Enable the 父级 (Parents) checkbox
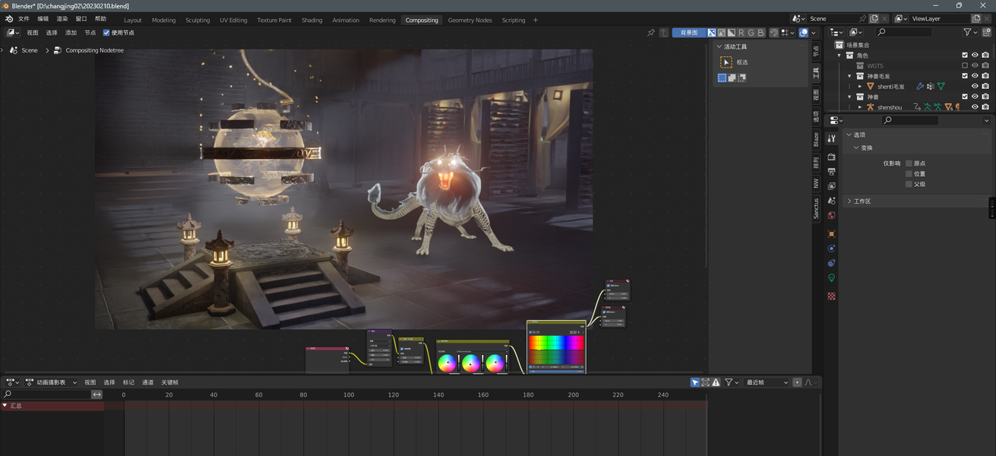 (909, 184)
